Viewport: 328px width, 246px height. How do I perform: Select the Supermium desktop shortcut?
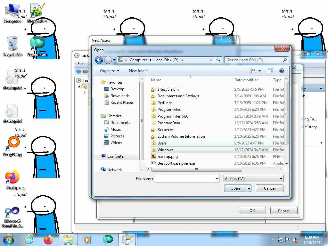pyautogui.click(x=37, y=46)
